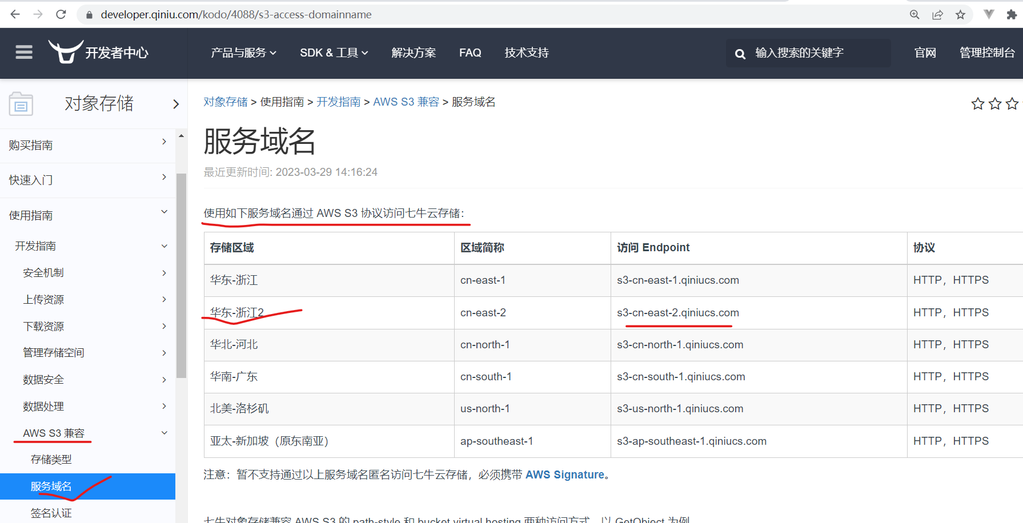Rate the page with the third star
Image resolution: width=1023 pixels, height=523 pixels.
click(x=1012, y=103)
